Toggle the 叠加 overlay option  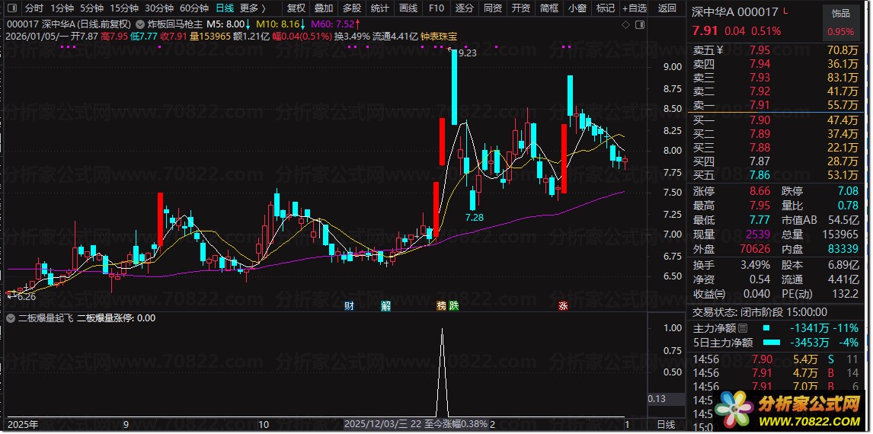(324, 8)
